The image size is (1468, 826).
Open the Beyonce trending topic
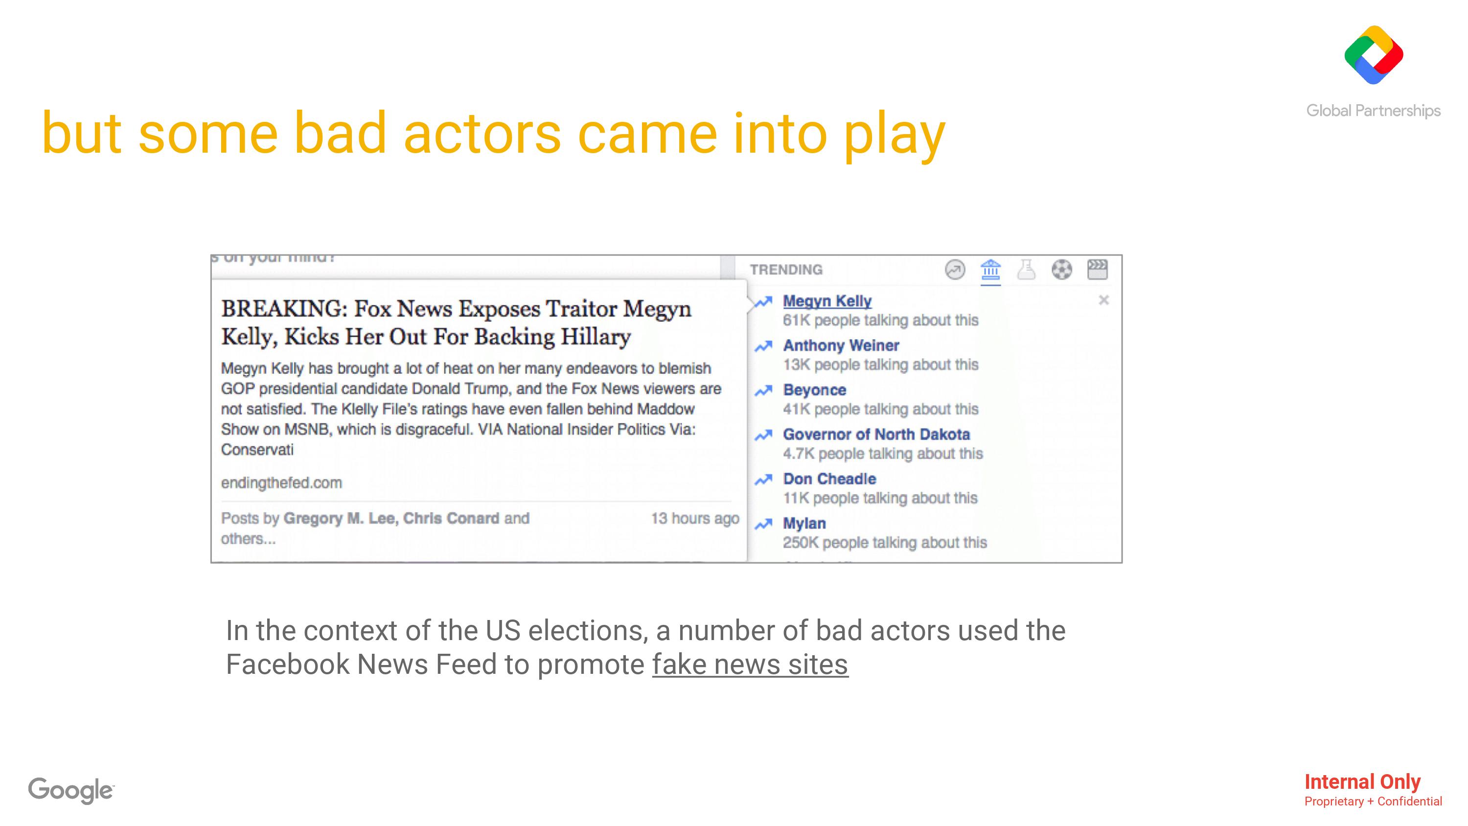[814, 390]
